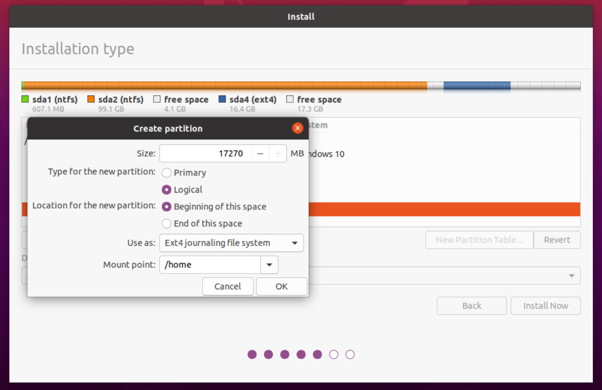Click the last empty progress dot
Screen dimensions: 602x390
[x=350, y=354]
